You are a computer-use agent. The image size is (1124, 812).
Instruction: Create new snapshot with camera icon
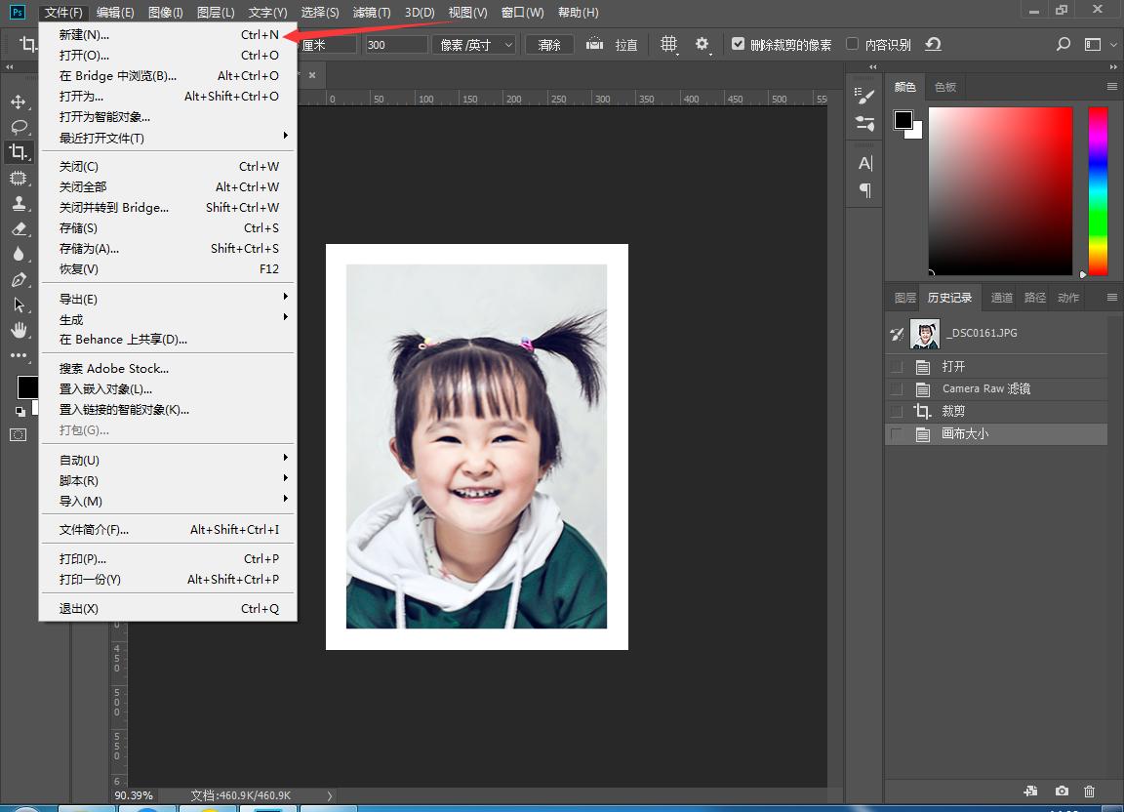point(1062,792)
